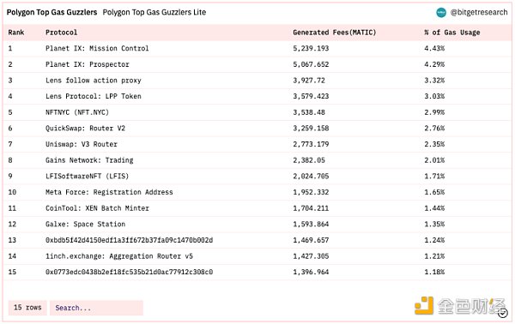Select the address cell starting 0x0773edc0
Viewport: 515px width, 324px height.
click(129, 273)
